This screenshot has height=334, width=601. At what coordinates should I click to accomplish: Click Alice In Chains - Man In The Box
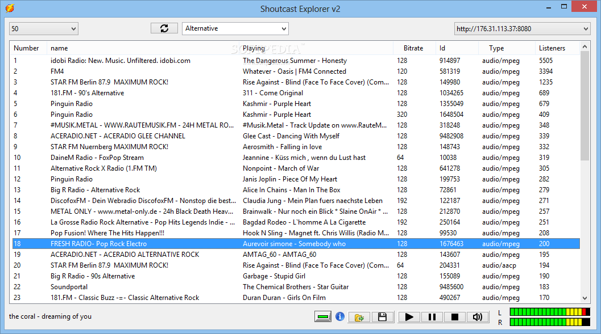[291, 189]
